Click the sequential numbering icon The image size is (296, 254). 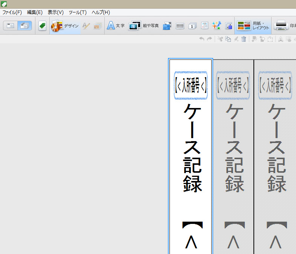point(192,26)
